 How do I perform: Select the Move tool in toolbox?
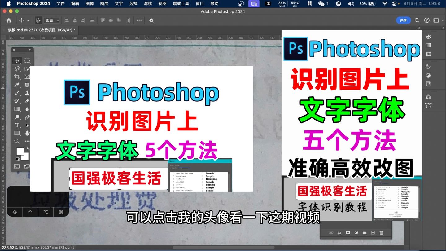(x=17, y=61)
